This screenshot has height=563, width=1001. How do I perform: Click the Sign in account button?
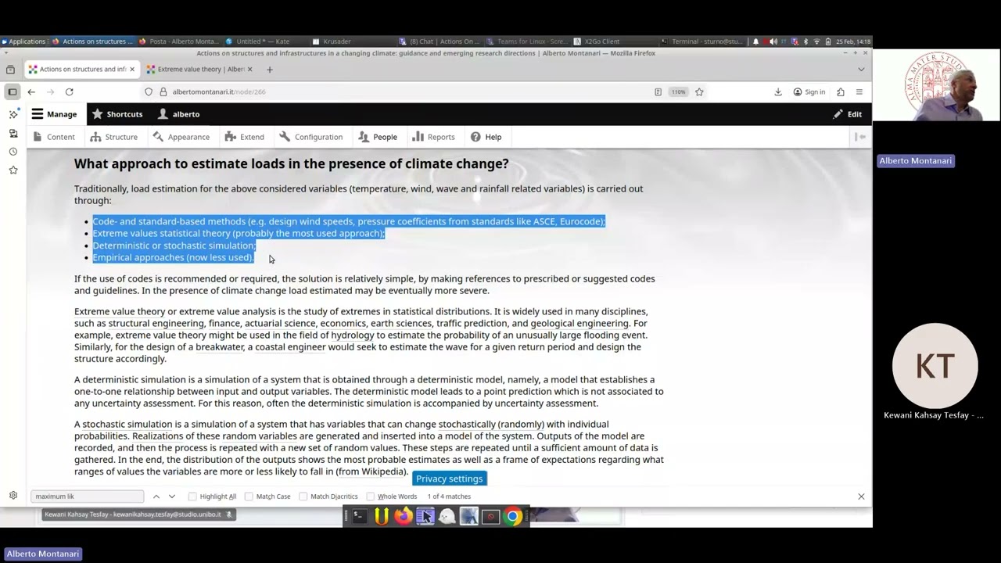[x=809, y=92]
